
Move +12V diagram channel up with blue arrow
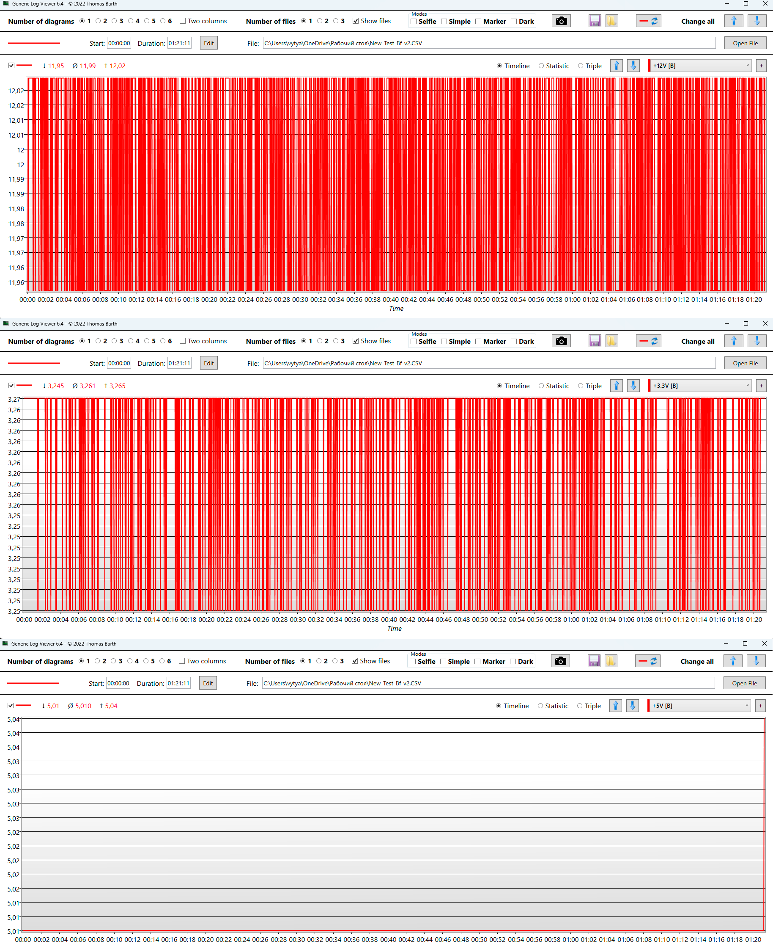tap(616, 66)
